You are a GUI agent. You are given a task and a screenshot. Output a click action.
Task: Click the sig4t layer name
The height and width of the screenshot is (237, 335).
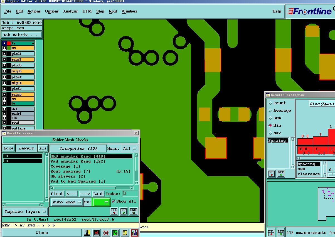tap(23, 83)
